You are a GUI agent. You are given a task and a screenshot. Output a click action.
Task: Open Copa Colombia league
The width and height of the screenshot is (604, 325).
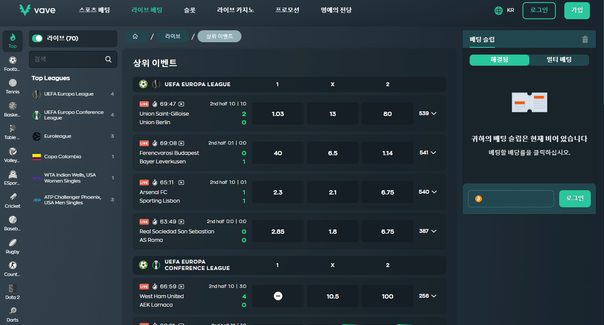[x=73, y=157]
